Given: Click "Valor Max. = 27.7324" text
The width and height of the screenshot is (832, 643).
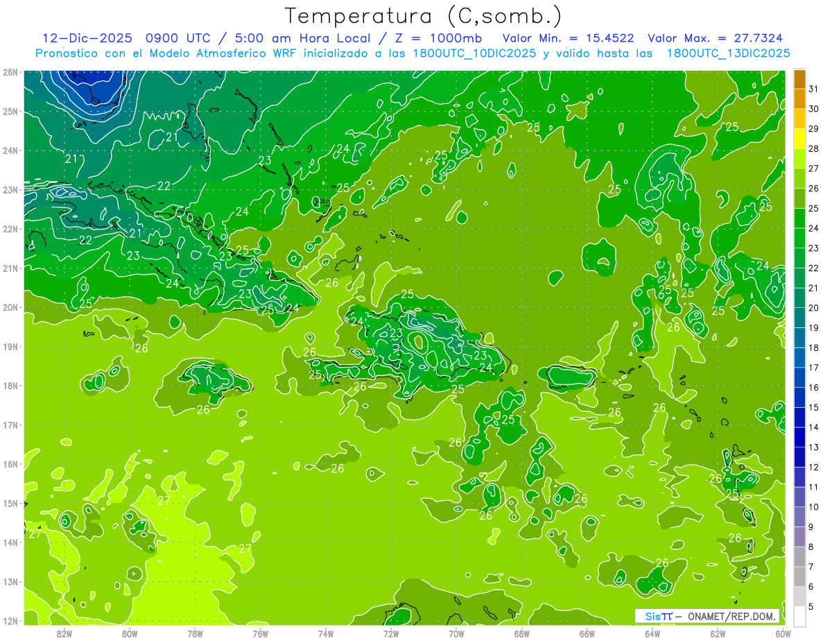Looking at the screenshot, I should 716,38.
